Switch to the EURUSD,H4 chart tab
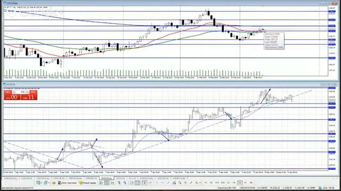The image size is (341, 191). click(x=27, y=178)
